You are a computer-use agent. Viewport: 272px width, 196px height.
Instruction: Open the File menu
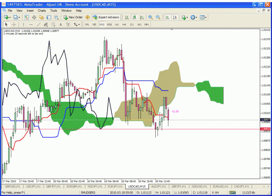(10, 10)
